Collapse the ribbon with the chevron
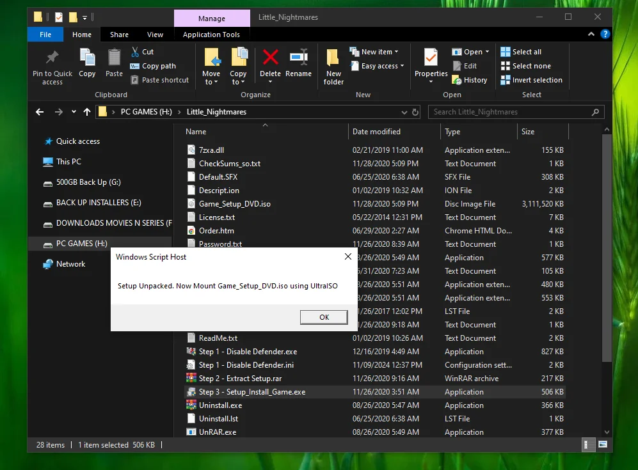The width and height of the screenshot is (638, 470). point(591,34)
